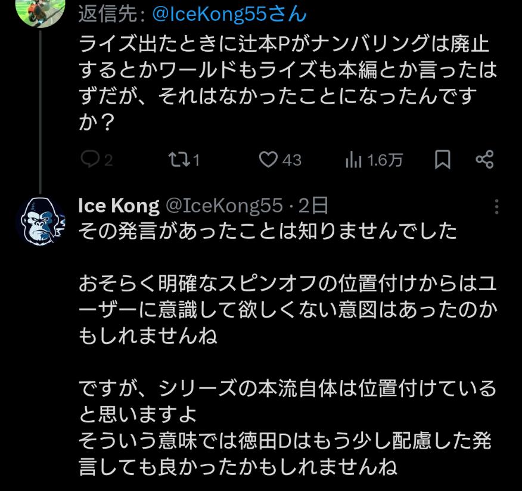Tap the original poster's avatar at top
This screenshot has height=491, width=522.
tap(40, 11)
